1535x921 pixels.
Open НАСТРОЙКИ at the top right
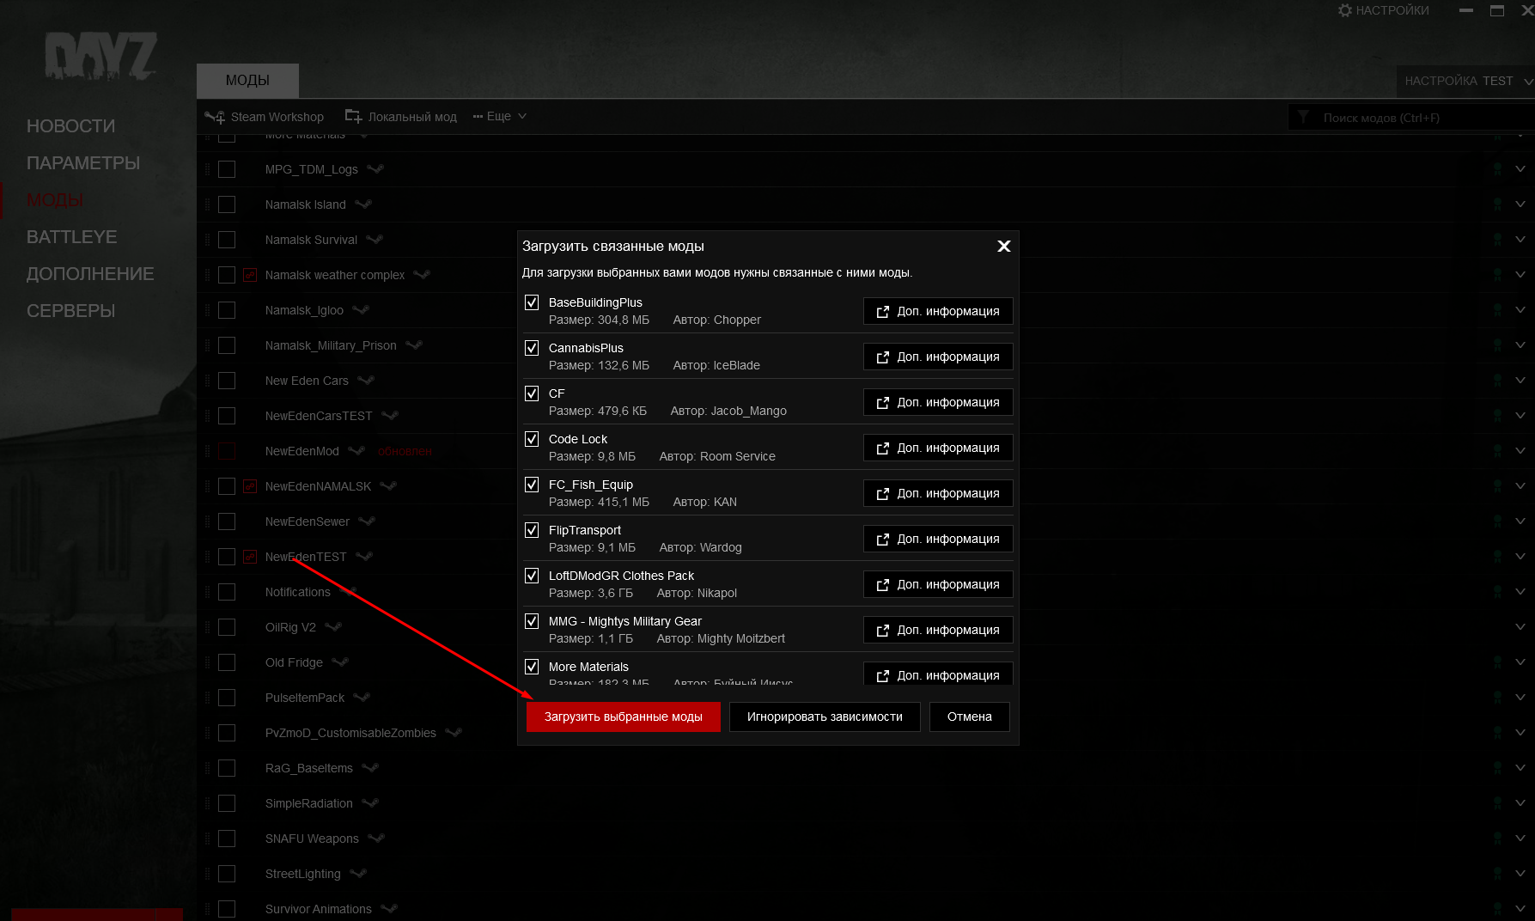(1384, 10)
